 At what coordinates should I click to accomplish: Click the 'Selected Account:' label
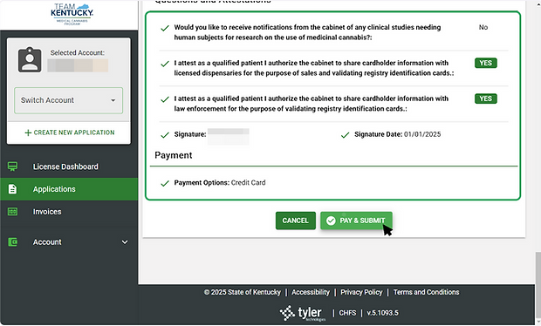(x=78, y=52)
